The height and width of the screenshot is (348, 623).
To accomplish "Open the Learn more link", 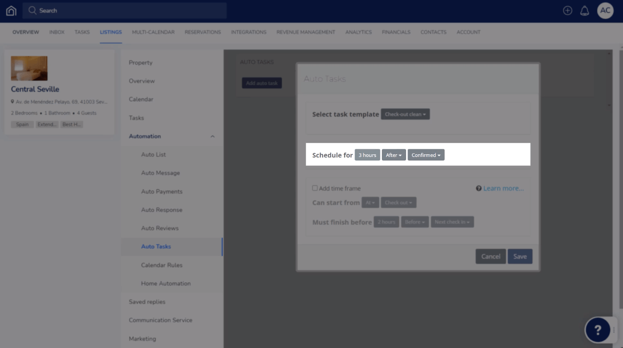I will (503, 188).
